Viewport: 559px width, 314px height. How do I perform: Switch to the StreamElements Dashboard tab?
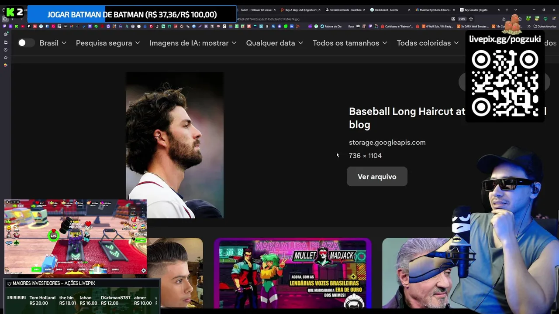pos(345,10)
